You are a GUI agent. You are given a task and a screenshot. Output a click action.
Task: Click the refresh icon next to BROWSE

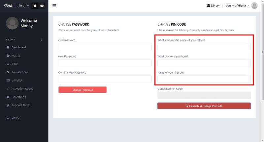click(42, 40)
